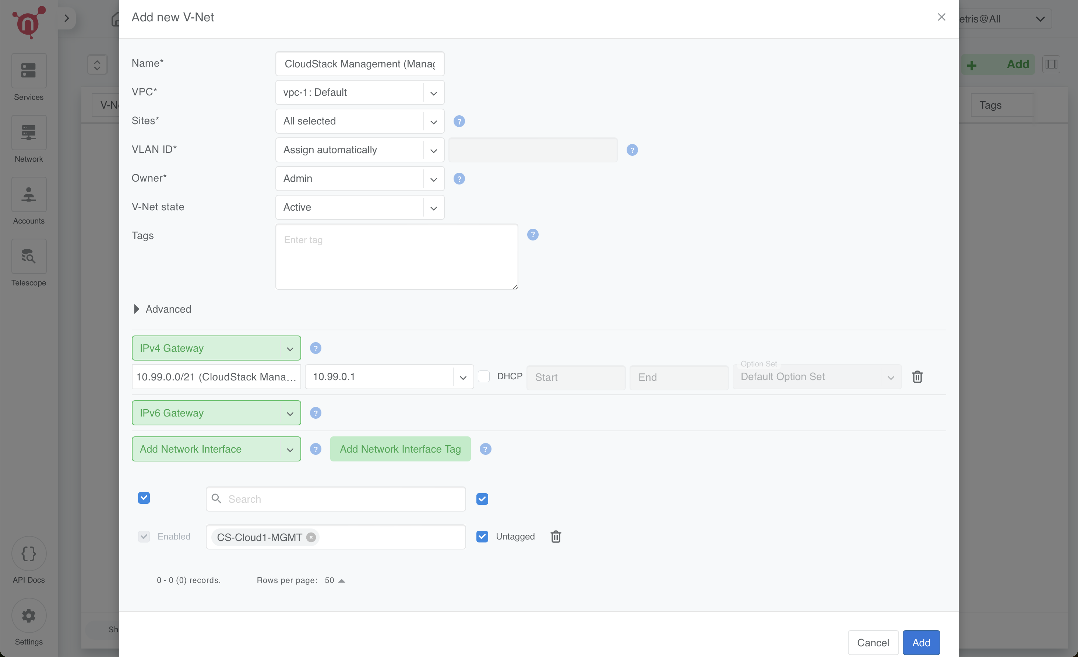Screen dimensions: 1078x657
Task: Cancel the new V-Net dialog
Action: 872,643
